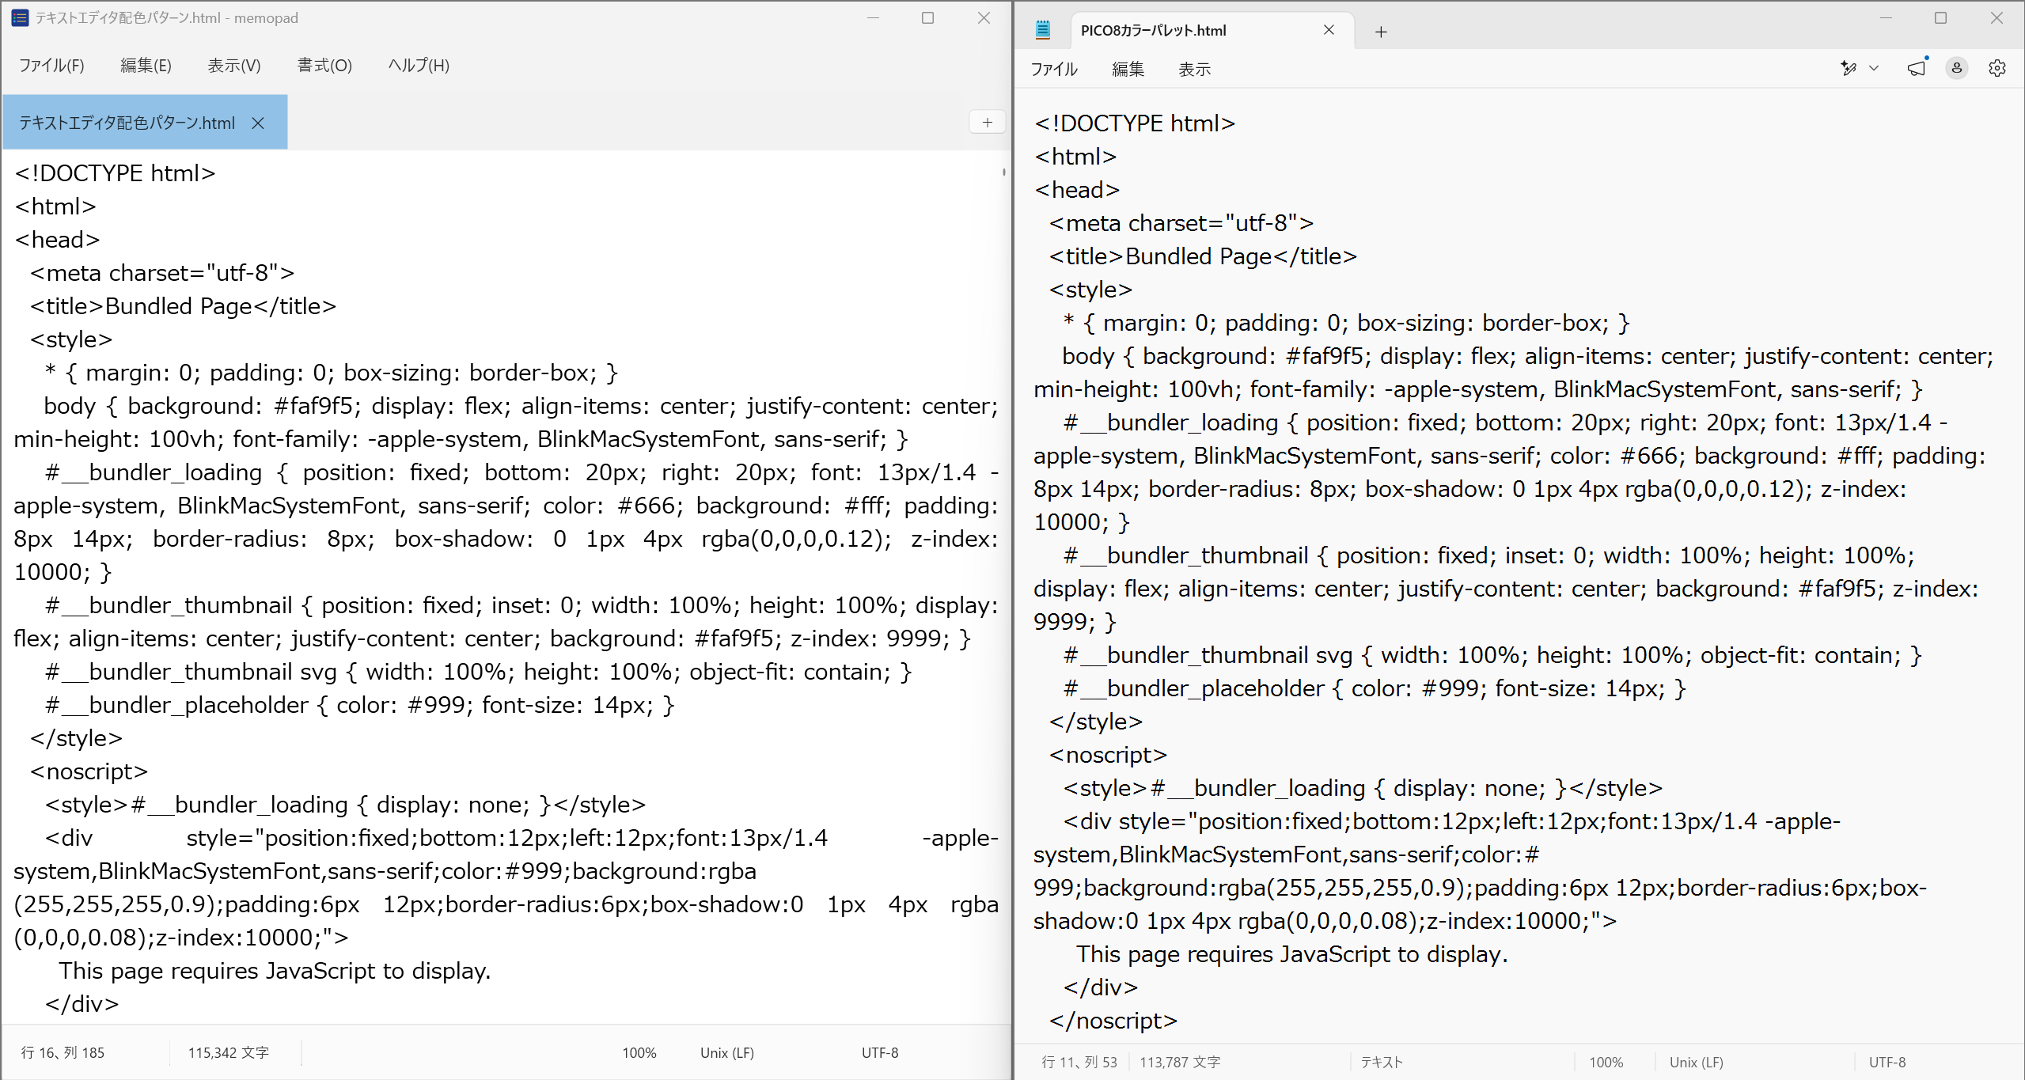Close the PICO8カラーパレット.html tab
The height and width of the screenshot is (1080, 2025).
point(1329,30)
